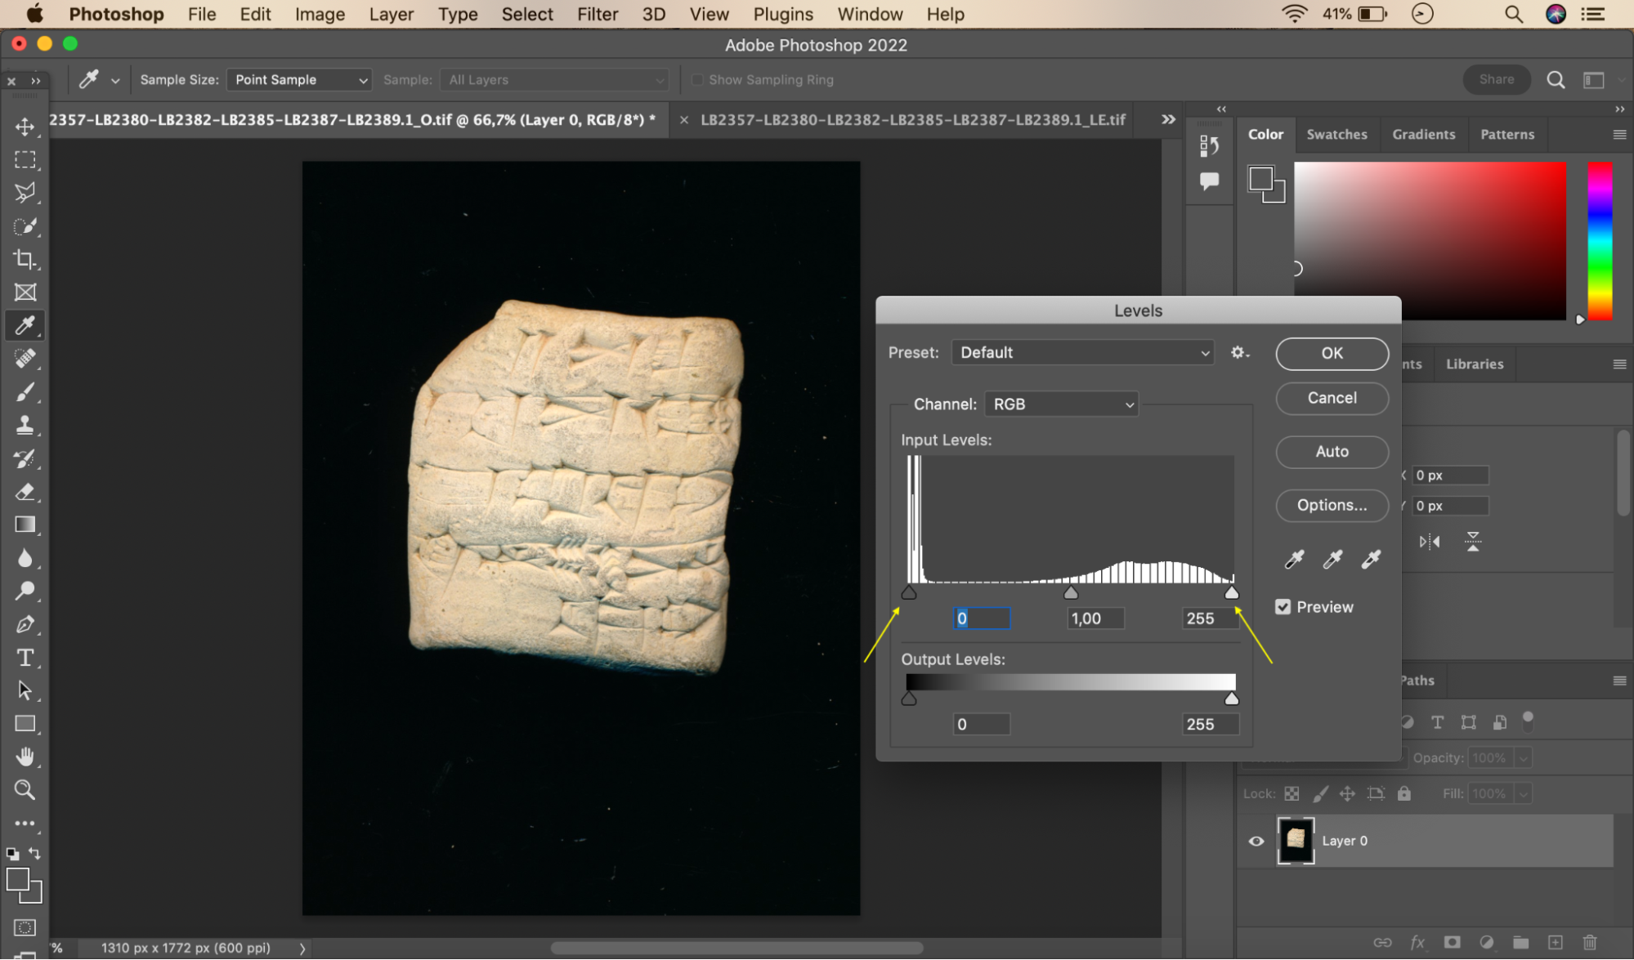Screen dimensions: 1634x960
Task: Select the History Brush tool
Action: click(x=25, y=458)
